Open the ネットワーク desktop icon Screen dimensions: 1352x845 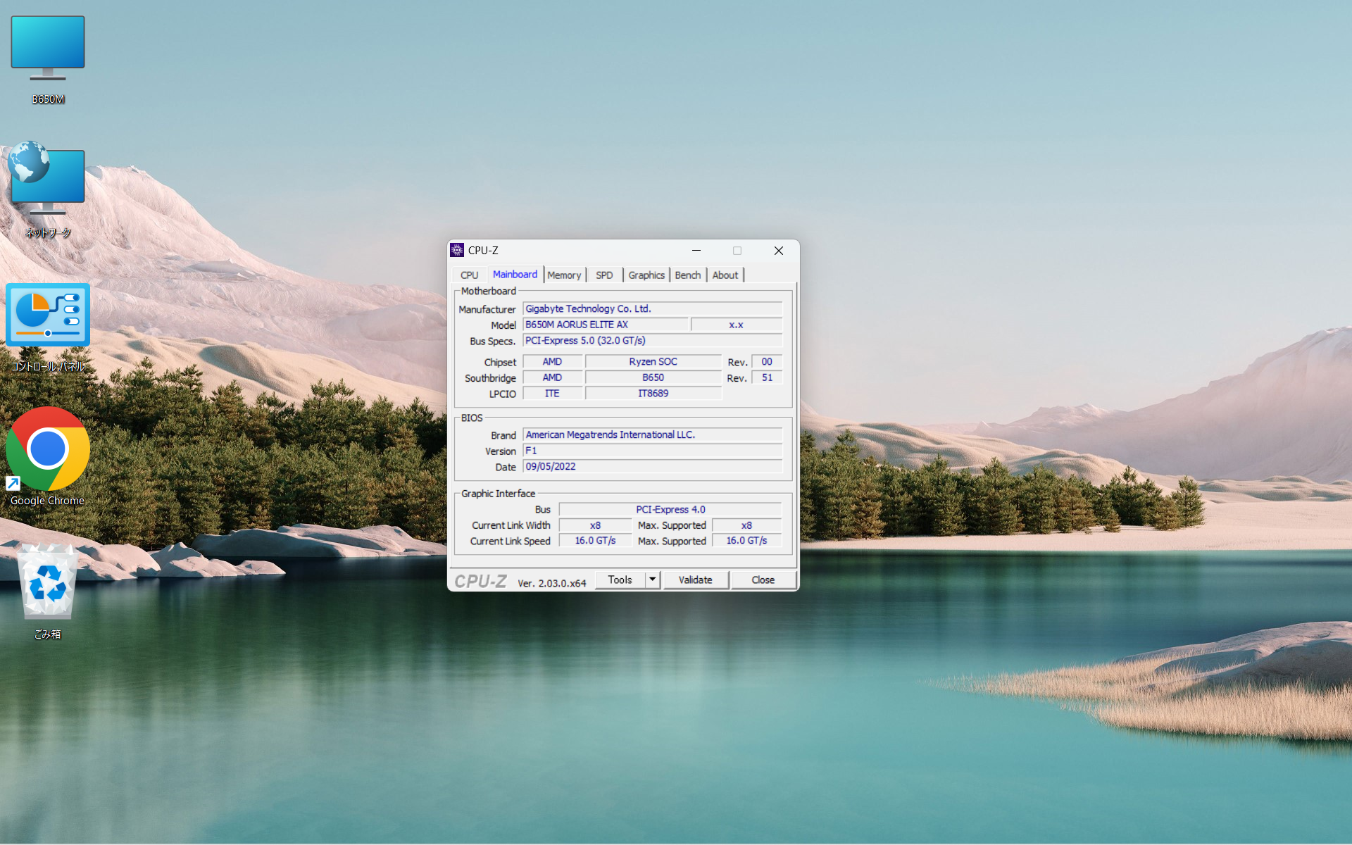[48, 190]
